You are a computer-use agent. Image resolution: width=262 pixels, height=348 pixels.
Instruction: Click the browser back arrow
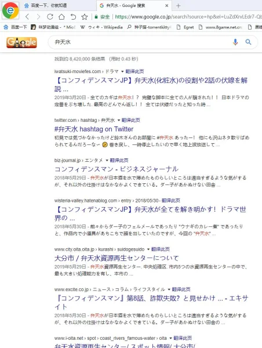pyautogui.click(x=27, y=17)
